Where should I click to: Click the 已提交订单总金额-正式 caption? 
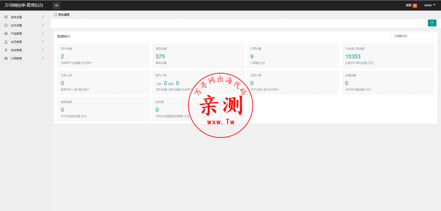point(360,63)
